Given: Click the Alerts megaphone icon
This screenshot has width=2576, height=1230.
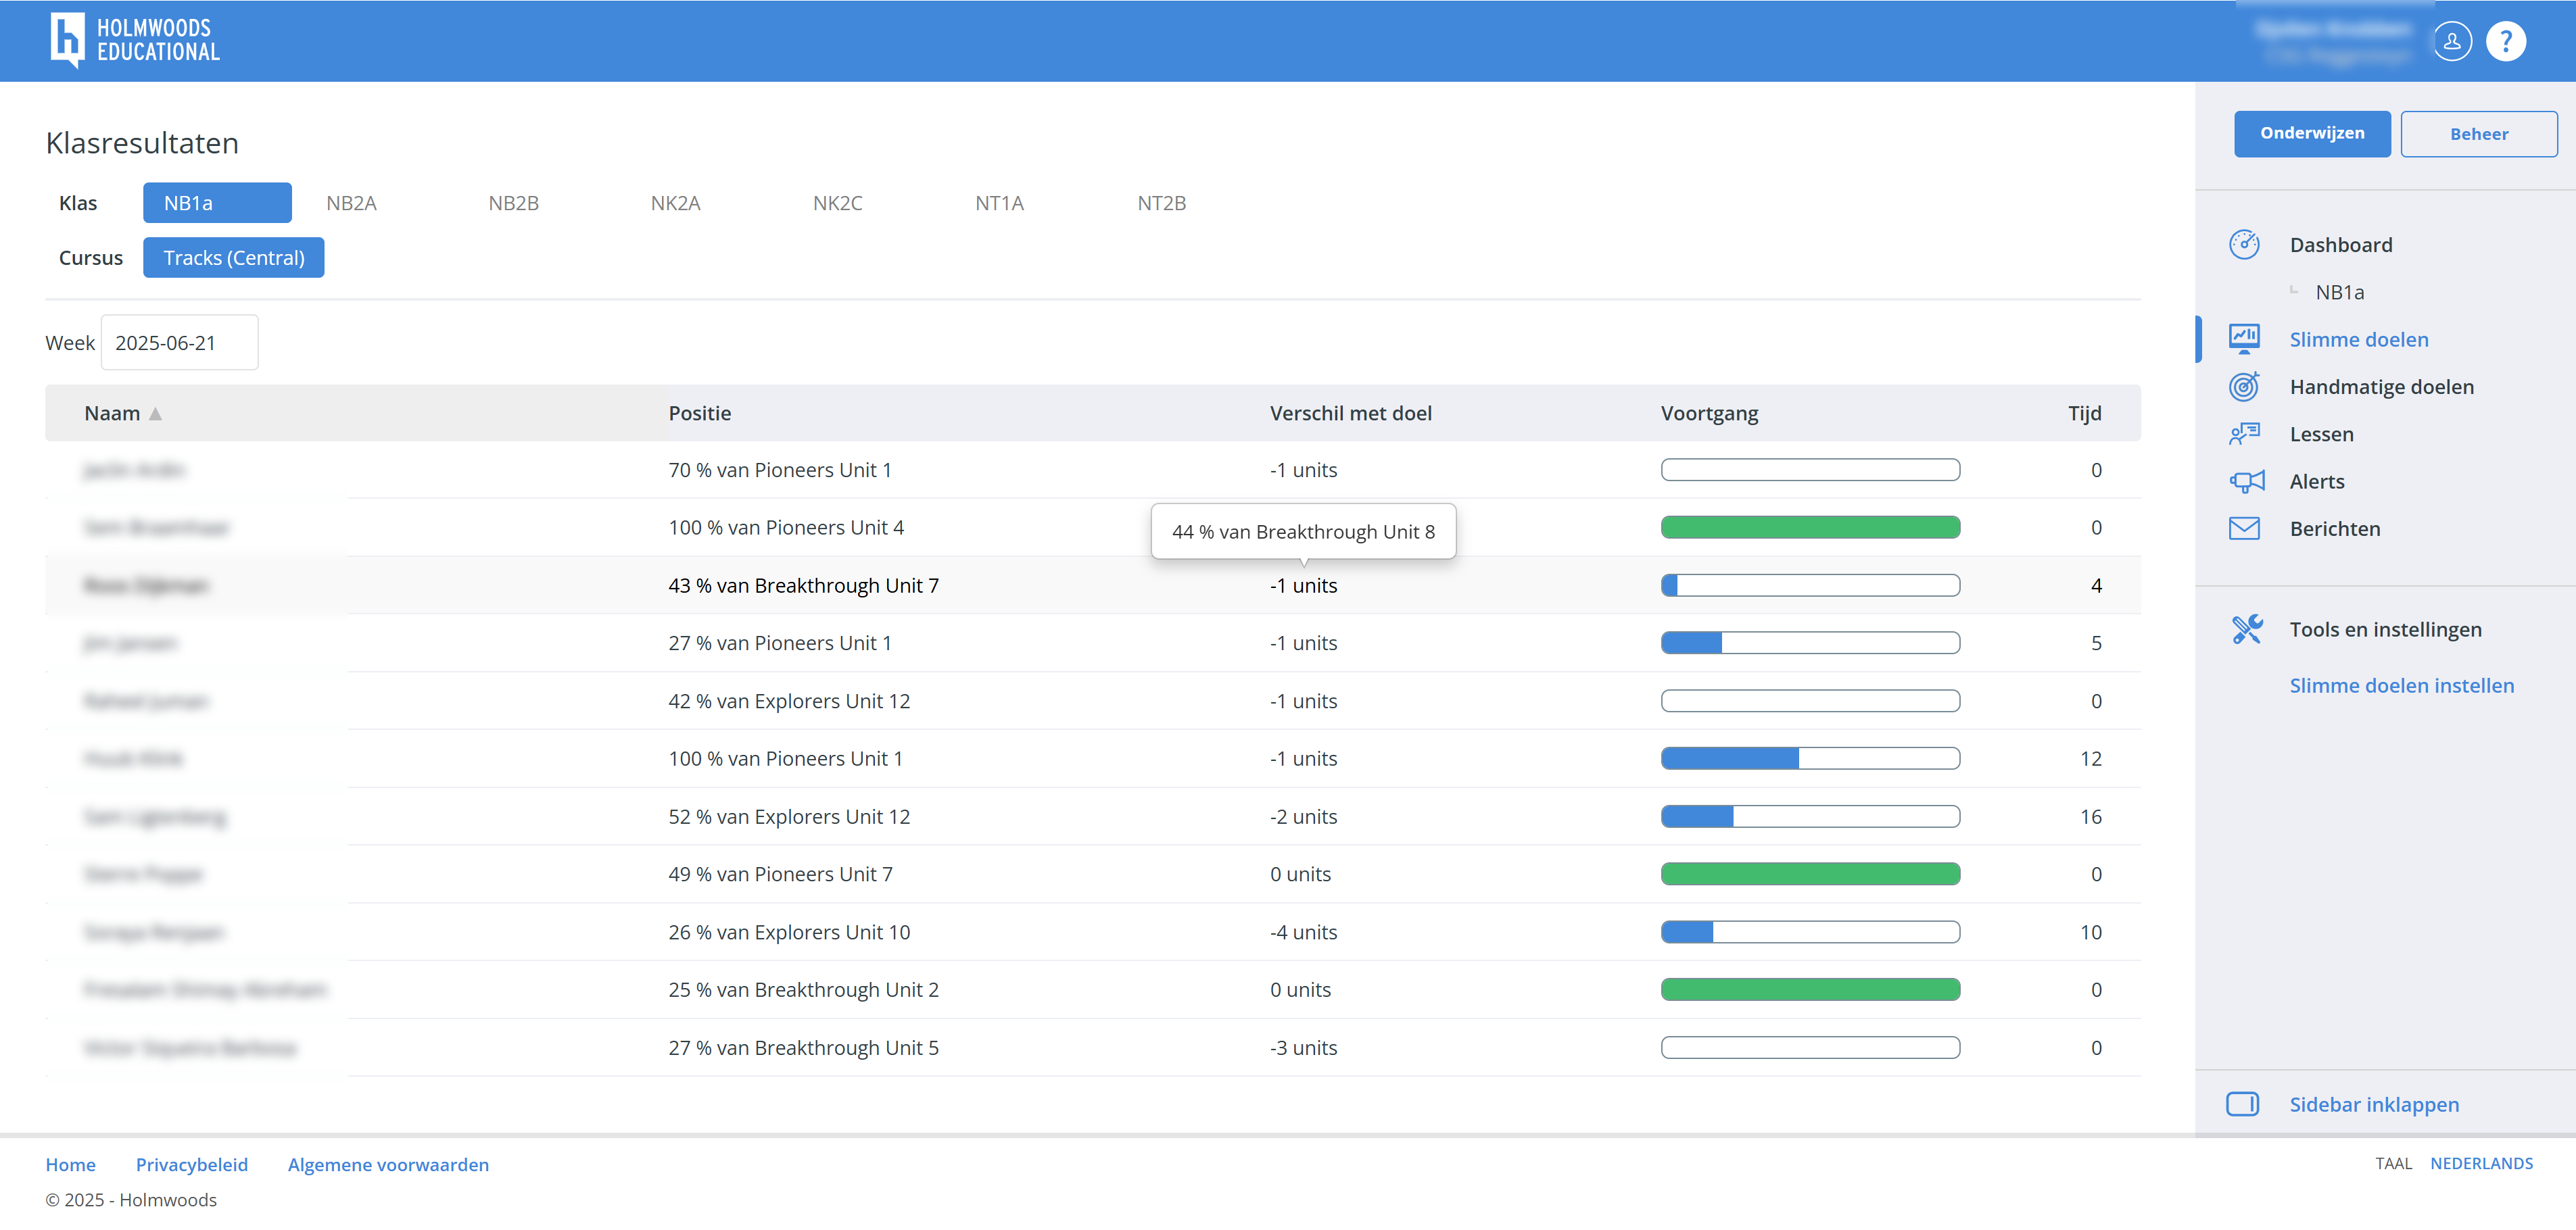Looking at the screenshot, I should pos(2246,482).
